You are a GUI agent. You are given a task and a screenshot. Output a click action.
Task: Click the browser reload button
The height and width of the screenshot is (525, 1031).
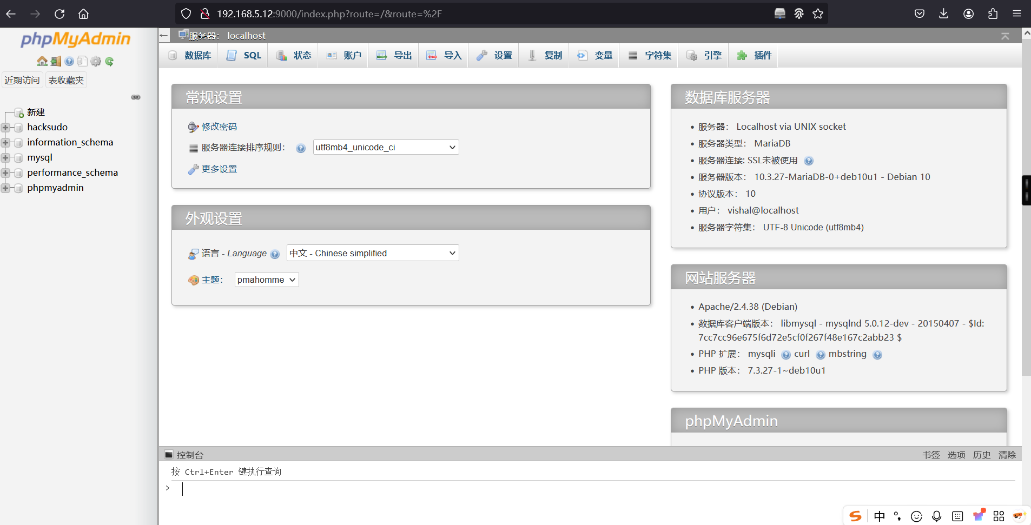(60, 14)
